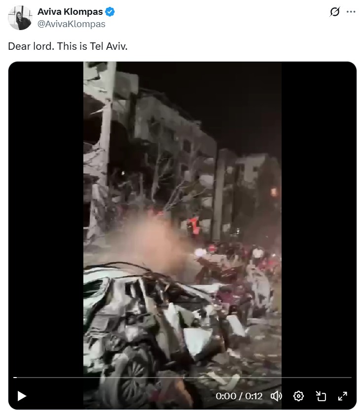Click the phrase 'This is Tel Aviv.'

[92, 46]
